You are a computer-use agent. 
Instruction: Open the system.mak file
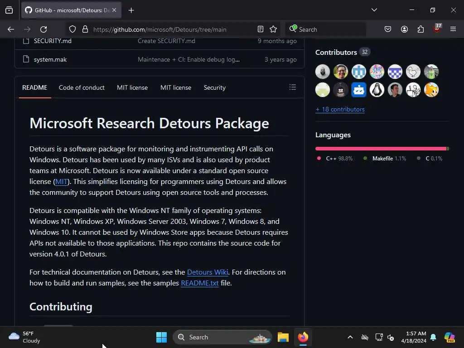pyautogui.click(x=50, y=59)
